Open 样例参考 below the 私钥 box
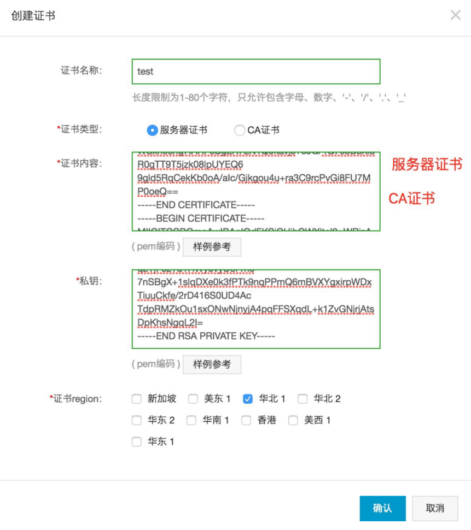This screenshot has height=530, width=471. click(x=212, y=364)
